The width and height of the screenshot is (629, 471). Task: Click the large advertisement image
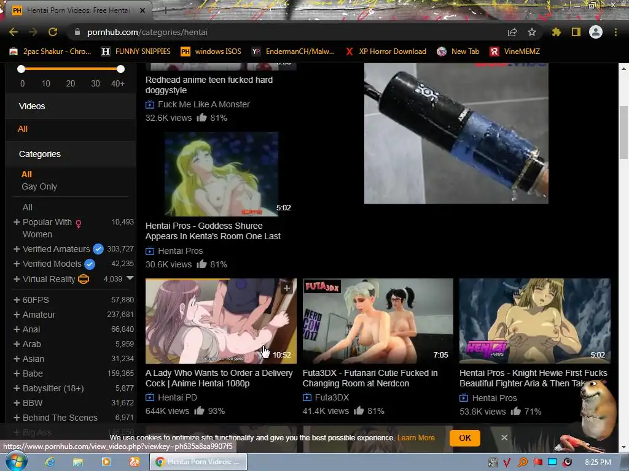(456, 133)
